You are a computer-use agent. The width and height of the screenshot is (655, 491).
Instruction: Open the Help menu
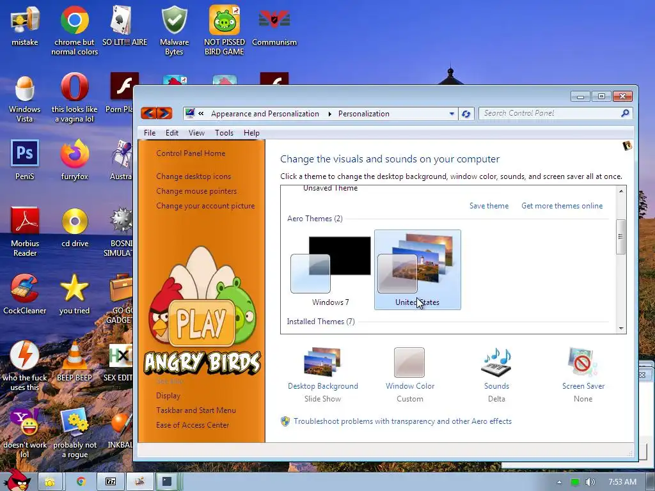point(251,133)
